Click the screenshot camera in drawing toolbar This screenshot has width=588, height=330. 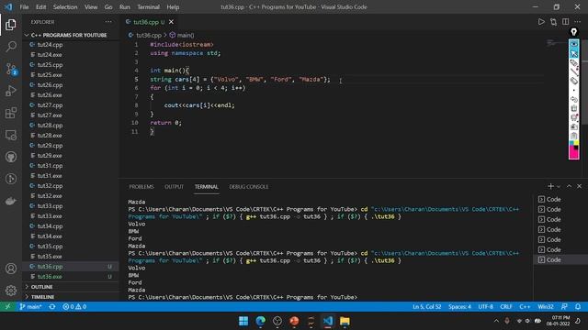pyautogui.click(x=573, y=126)
